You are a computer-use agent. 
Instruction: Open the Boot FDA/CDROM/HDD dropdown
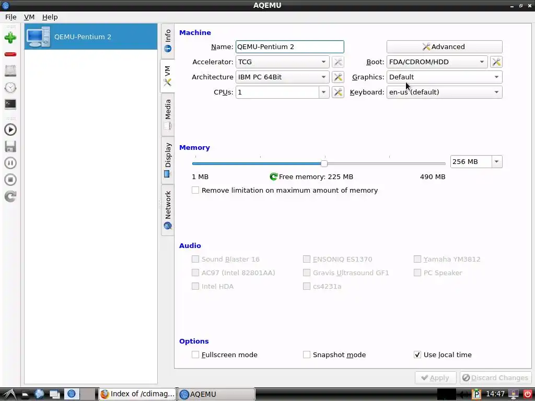(x=437, y=62)
